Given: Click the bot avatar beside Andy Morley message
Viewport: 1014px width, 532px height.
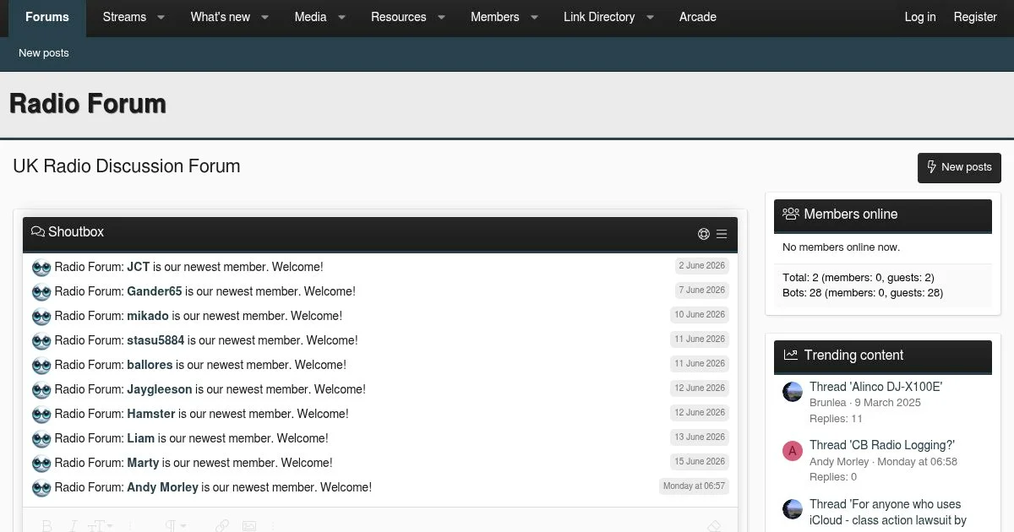Looking at the screenshot, I should tap(41, 488).
